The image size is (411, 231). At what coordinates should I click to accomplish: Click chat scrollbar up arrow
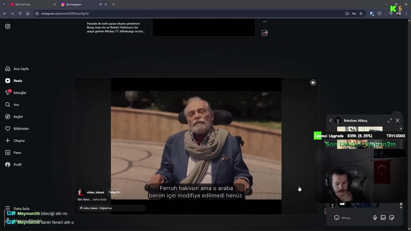pos(401,129)
